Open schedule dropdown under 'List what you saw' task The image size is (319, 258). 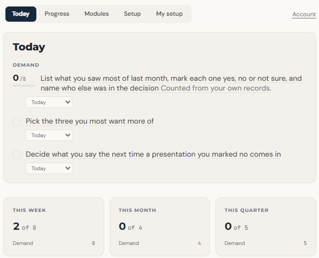click(x=49, y=102)
